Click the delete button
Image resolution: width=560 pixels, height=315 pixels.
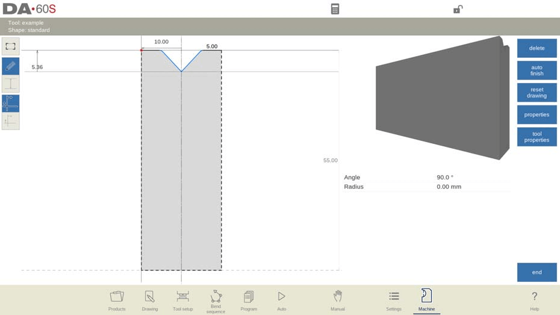tap(537, 48)
